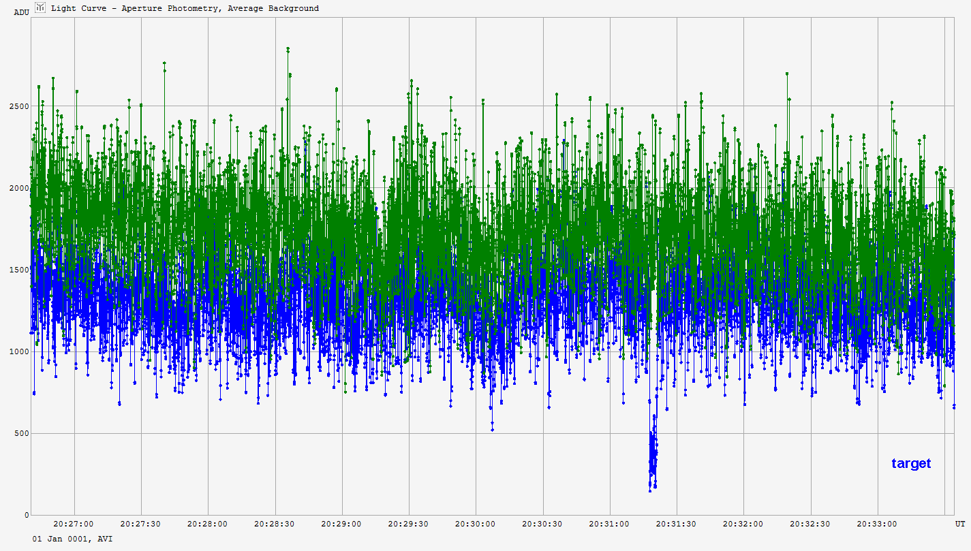Click the Light Curve window icon

coord(40,7)
